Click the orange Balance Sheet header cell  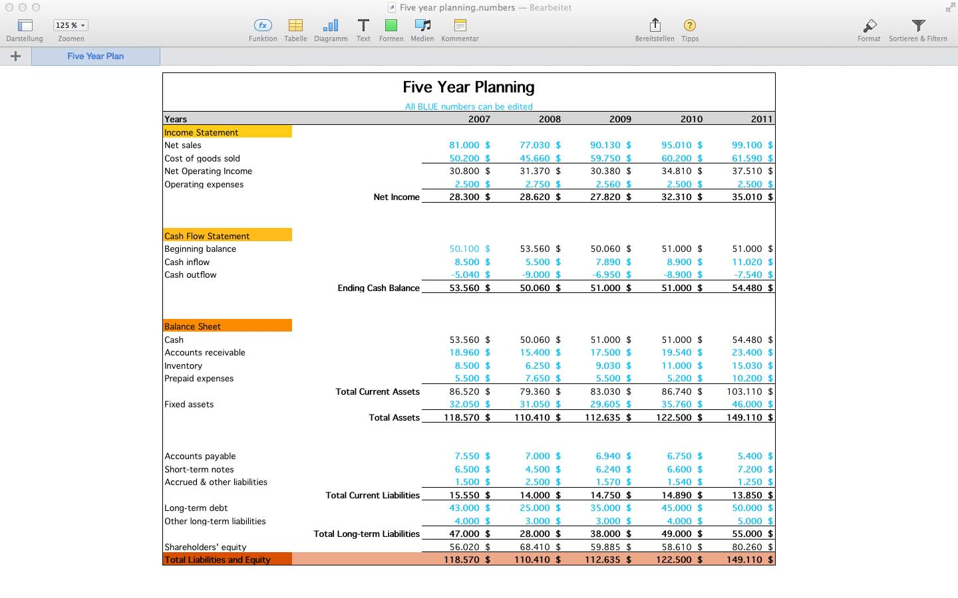click(x=227, y=326)
